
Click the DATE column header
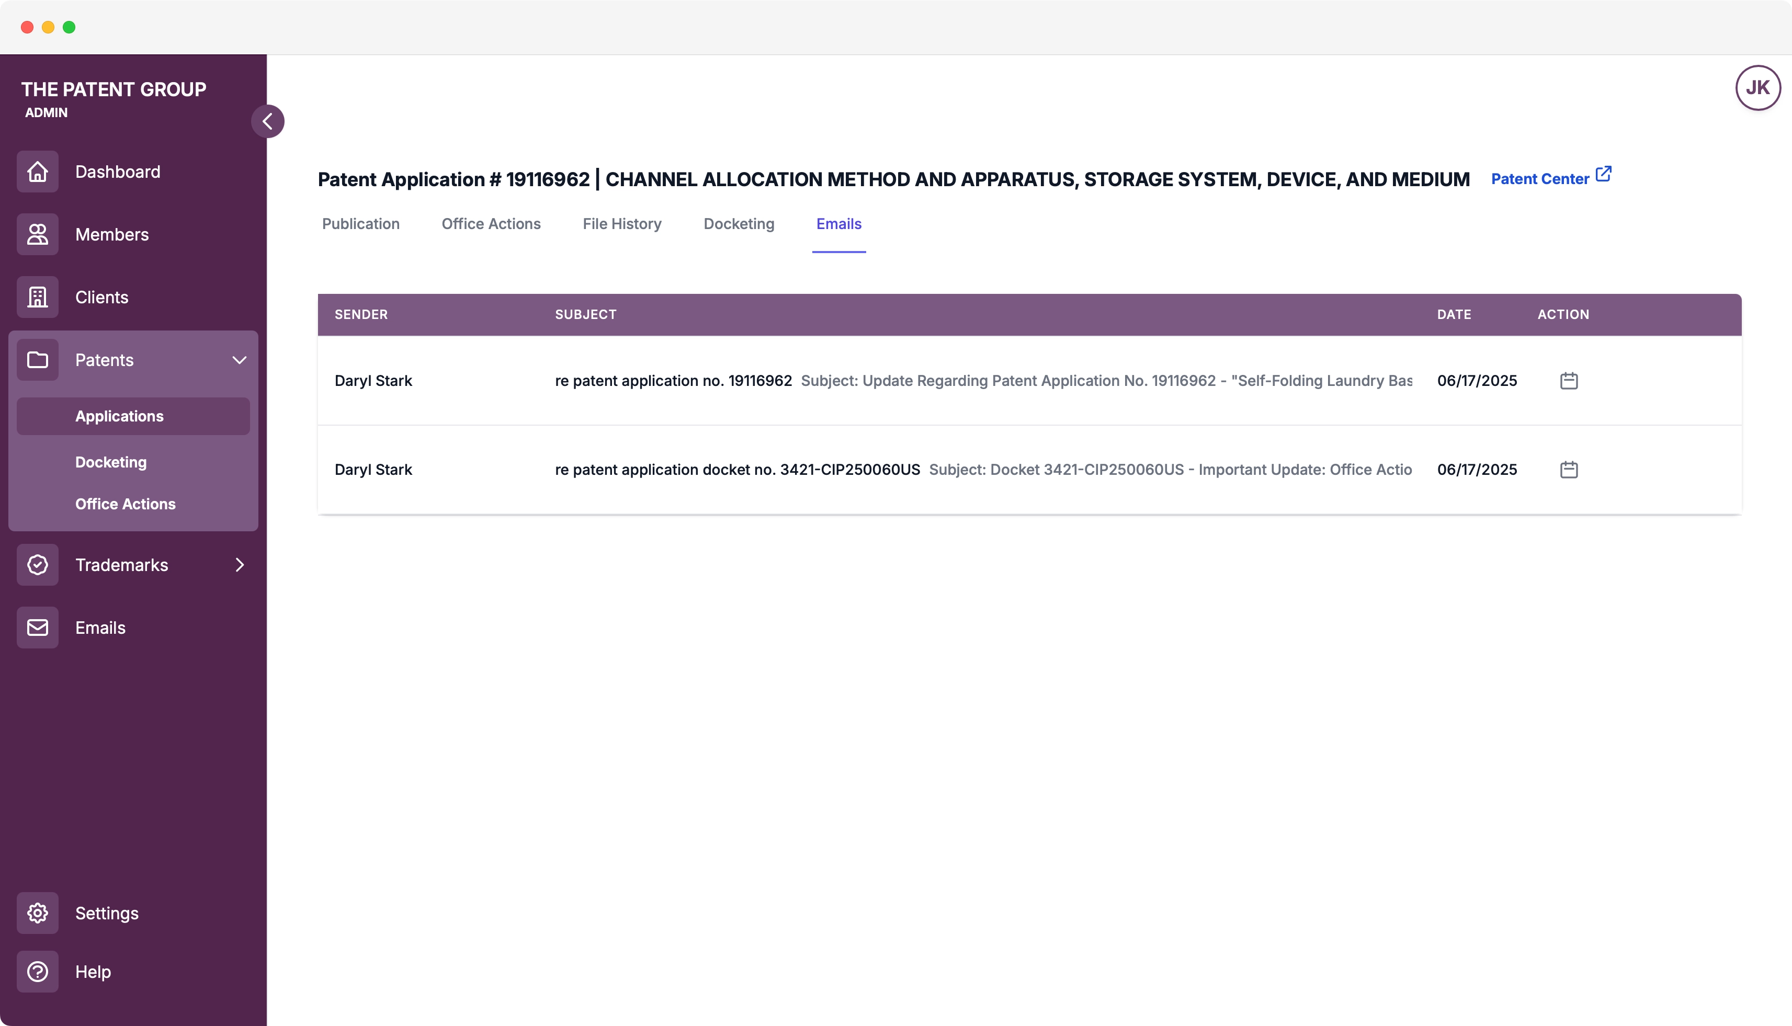(x=1454, y=314)
